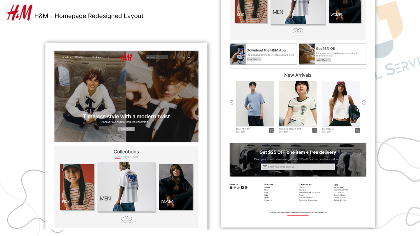Open the Find A Store footer link
This screenshot has width=420, height=236.
(x=339, y=192)
